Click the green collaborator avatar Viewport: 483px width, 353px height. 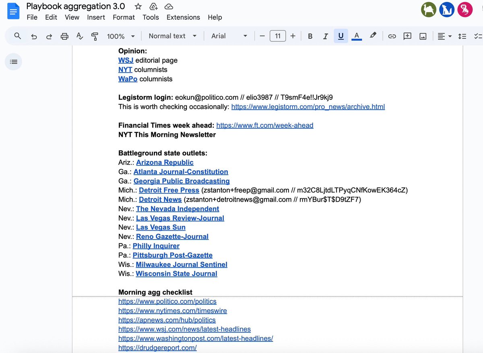(429, 10)
